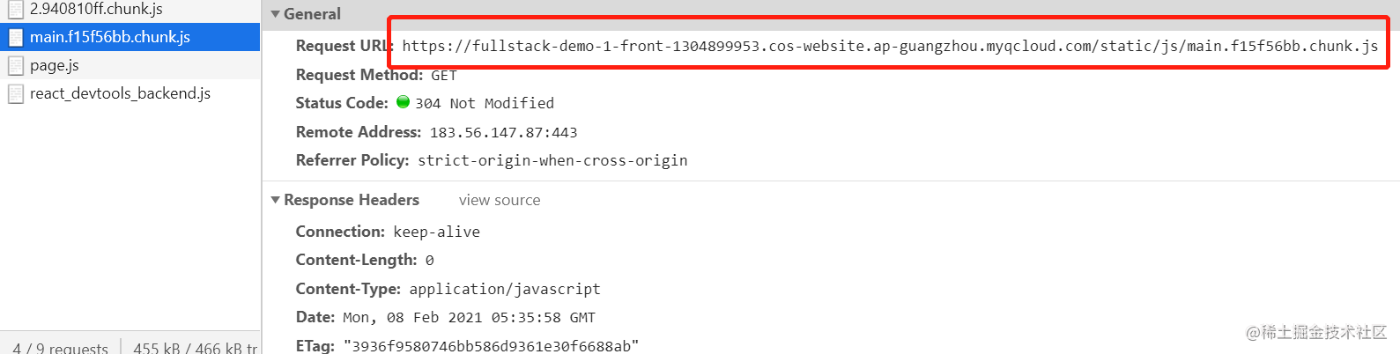1400x354 pixels.
Task: Click the ETag header value
Action: click(491, 346)
